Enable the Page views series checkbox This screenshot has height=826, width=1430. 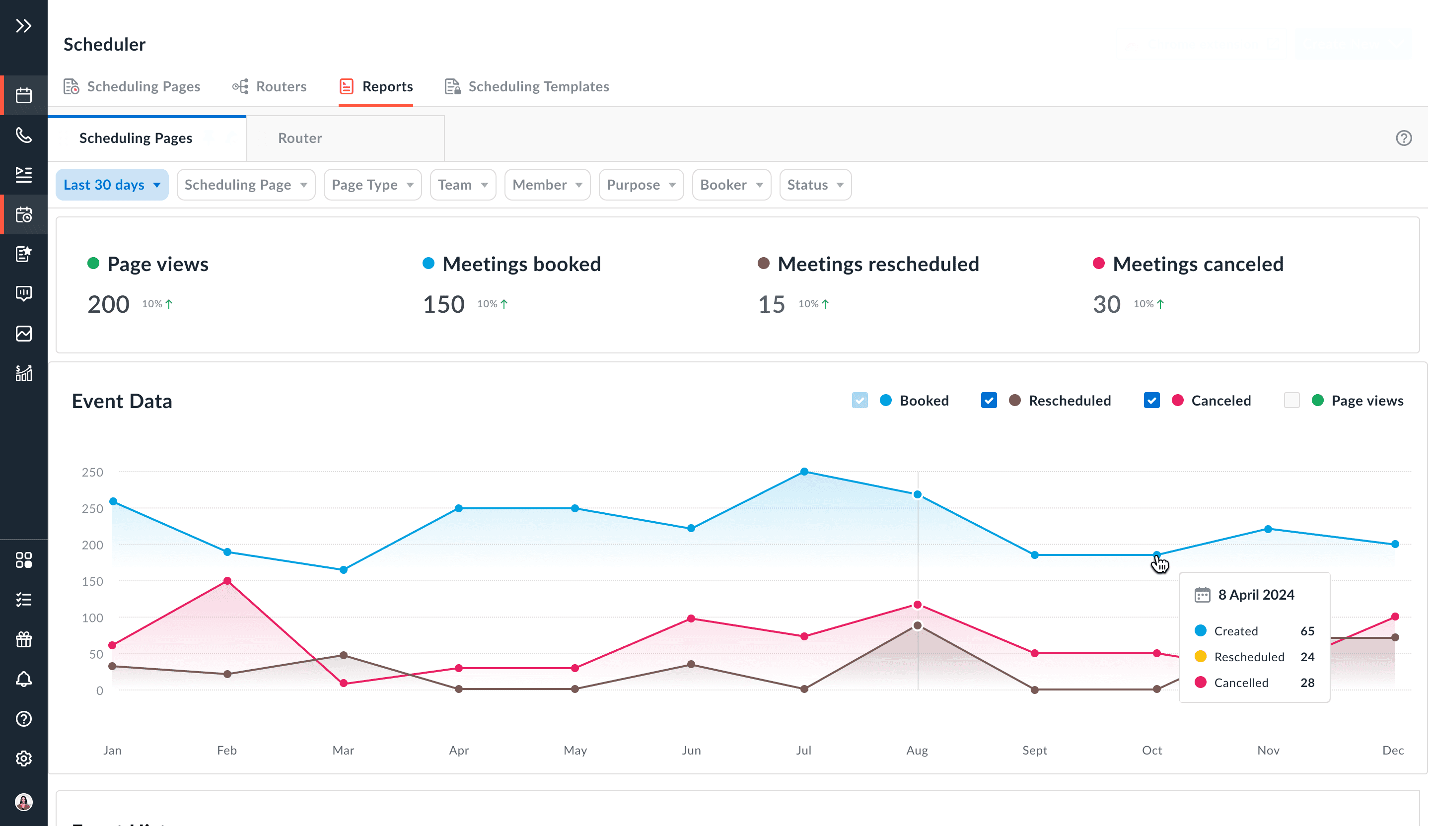point(1291,401)
